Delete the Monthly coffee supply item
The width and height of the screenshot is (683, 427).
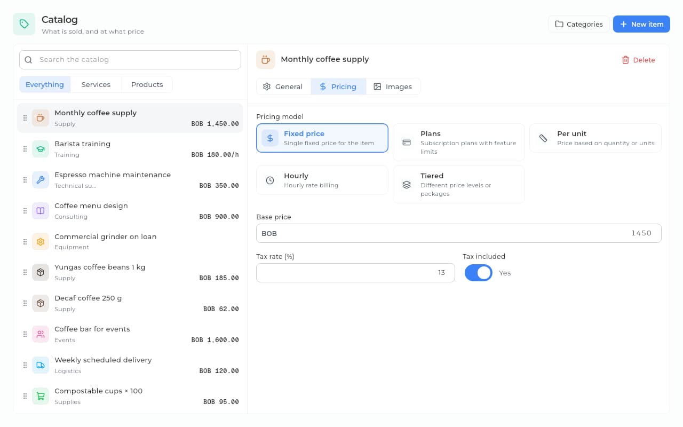[x=638, y=60]
